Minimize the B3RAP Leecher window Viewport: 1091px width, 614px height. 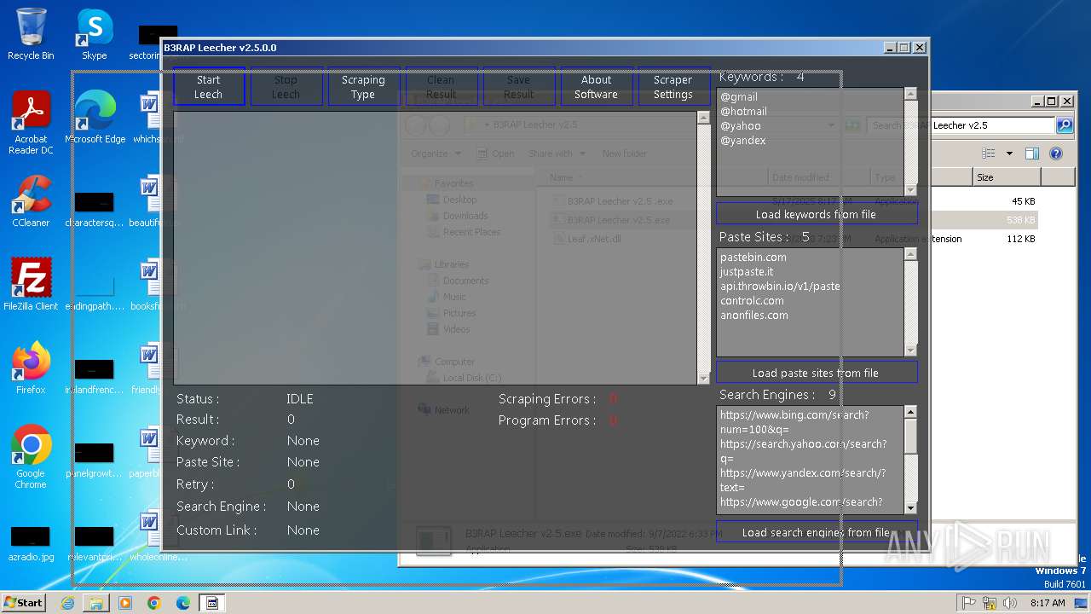click(890, 48)
